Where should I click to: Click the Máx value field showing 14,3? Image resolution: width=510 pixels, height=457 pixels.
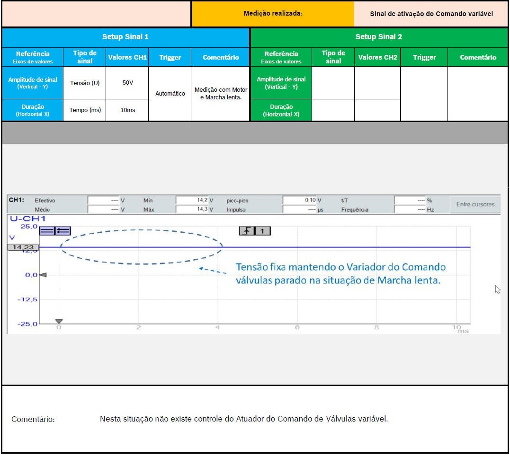[x=194, y=209]
